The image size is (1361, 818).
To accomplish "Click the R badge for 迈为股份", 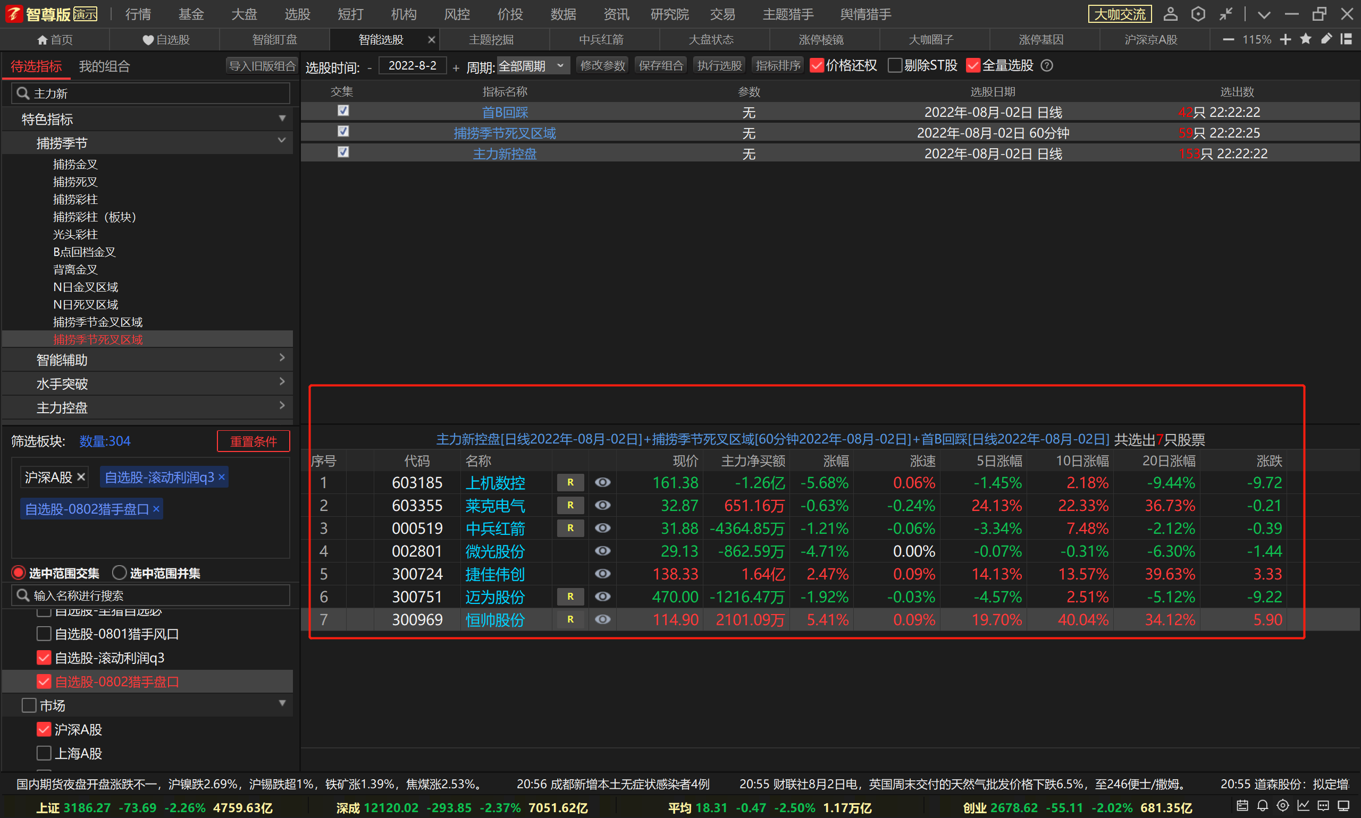I will (570, 597).
